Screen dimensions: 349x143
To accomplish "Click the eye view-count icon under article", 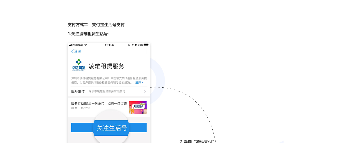I will (73, 108).
